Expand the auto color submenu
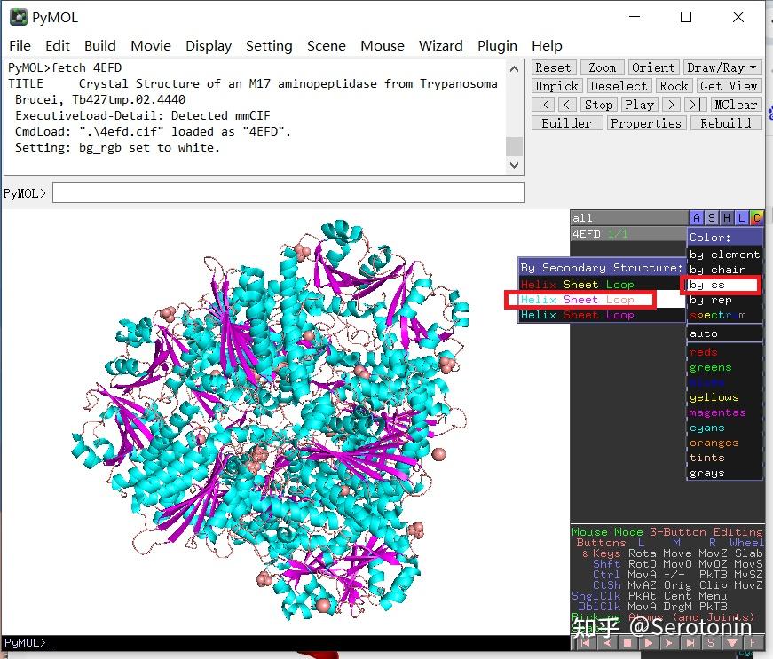 (x=725, y=333)
